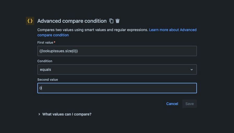The height and width of the screenshot is (133, 234).
Task: Click the lookupIssues.size smart value text
Action: point(59,51)
